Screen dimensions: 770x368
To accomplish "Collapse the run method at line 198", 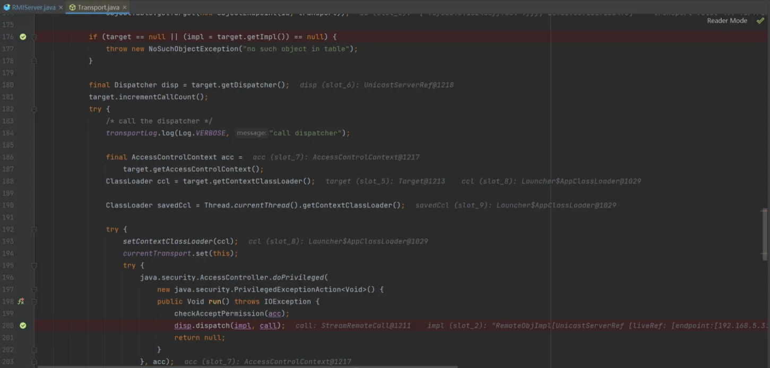I will point(34,301).
